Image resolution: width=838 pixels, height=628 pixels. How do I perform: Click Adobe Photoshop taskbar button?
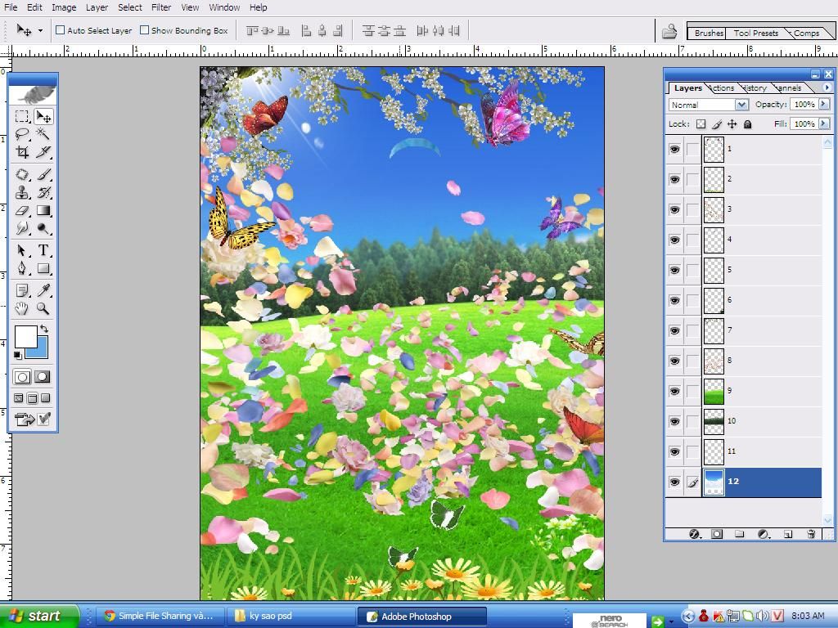[x=421, y=617]
